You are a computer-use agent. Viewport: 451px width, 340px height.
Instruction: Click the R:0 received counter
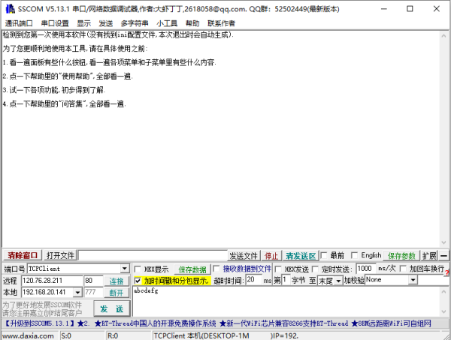pos(113,335)
